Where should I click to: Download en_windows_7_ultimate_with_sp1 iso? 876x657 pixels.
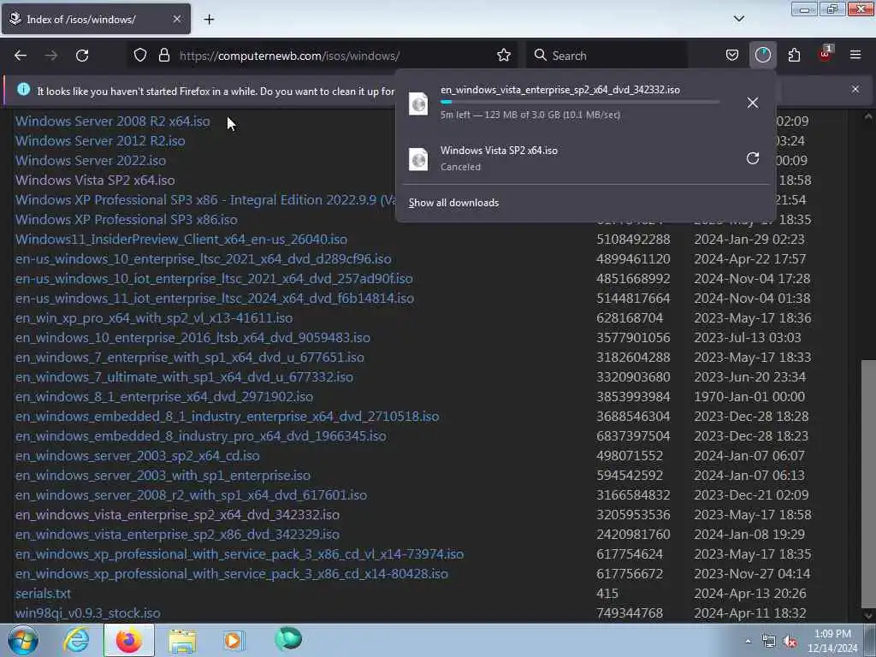185,377
